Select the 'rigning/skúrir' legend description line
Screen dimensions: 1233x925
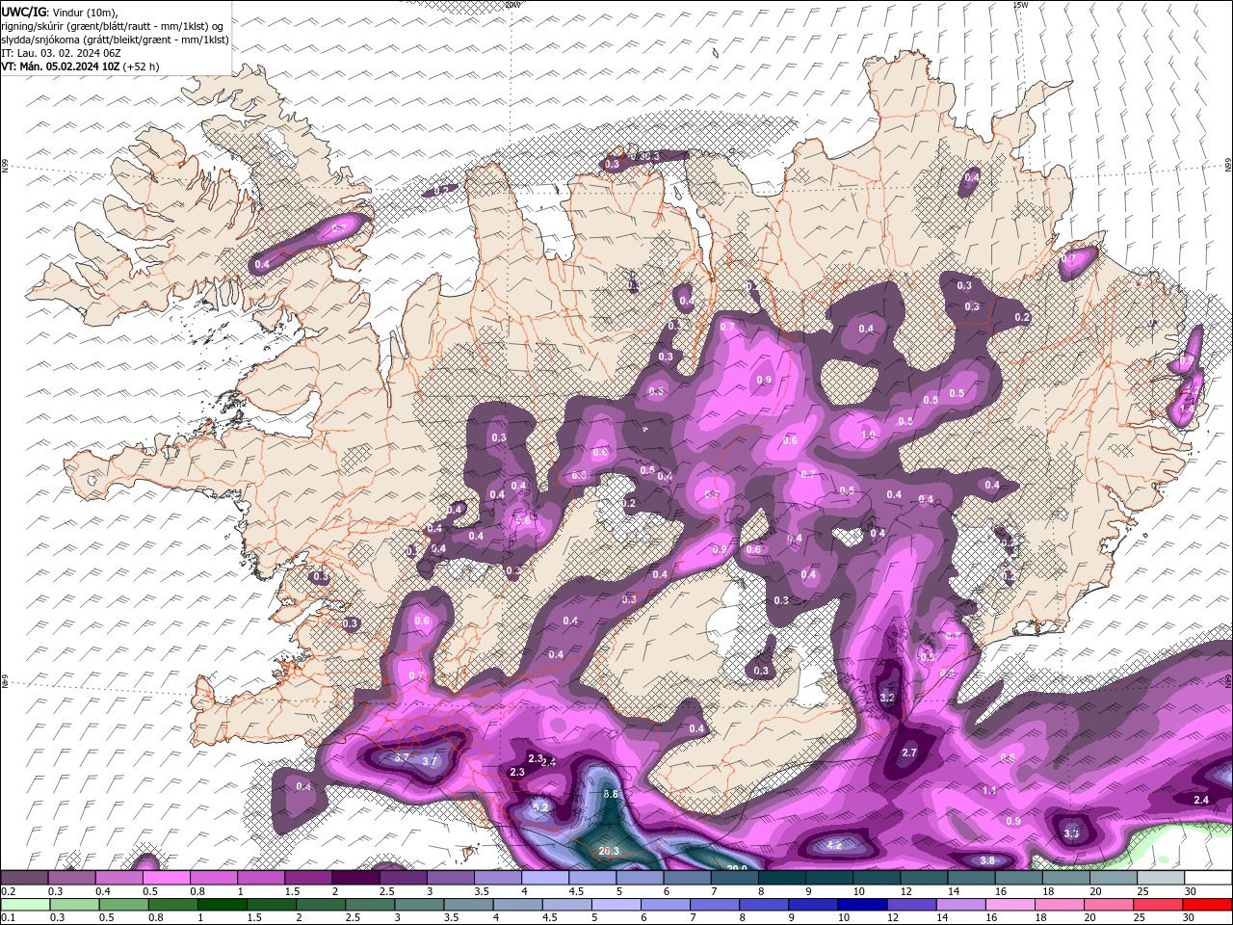(113, 26)
